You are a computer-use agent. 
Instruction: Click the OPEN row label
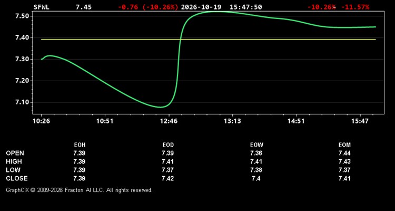[15, 153]
